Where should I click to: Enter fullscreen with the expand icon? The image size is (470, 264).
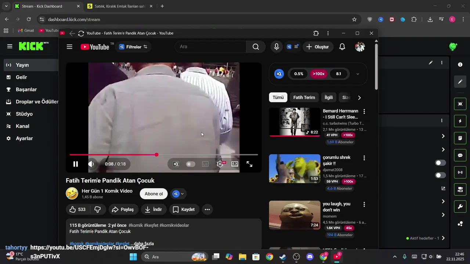(x=249, y=164)
